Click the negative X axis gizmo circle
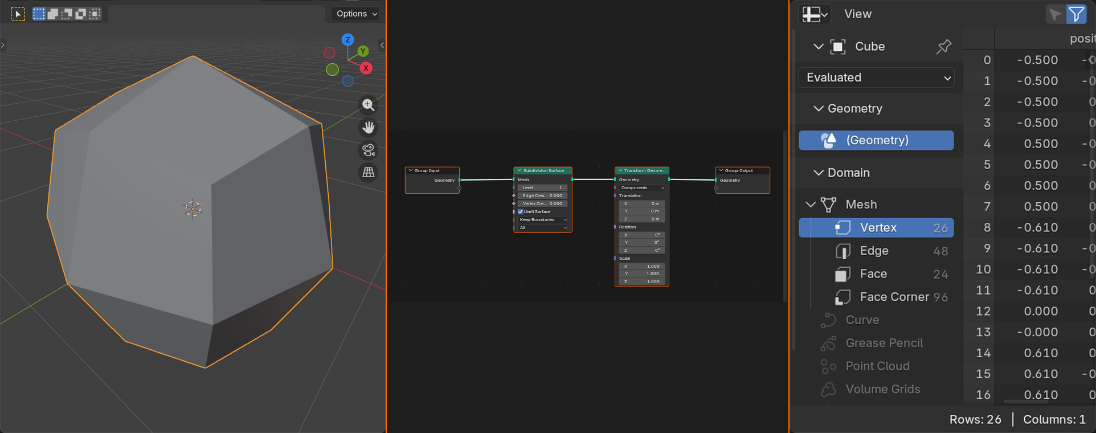This screenshot has height=433, width=1096. point(329,52)
